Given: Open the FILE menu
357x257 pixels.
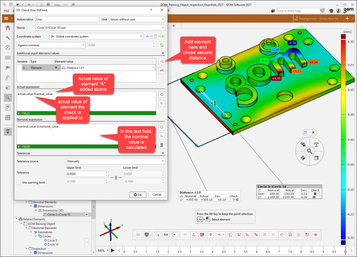Looking at the screenshot, I should tap(6, 11).
